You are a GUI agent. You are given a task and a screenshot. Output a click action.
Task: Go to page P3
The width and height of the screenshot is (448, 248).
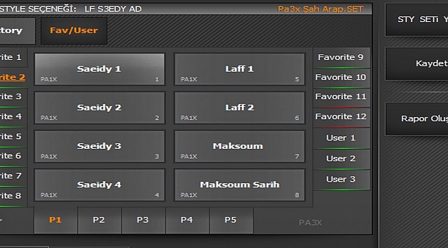click(x=143, y=220)
